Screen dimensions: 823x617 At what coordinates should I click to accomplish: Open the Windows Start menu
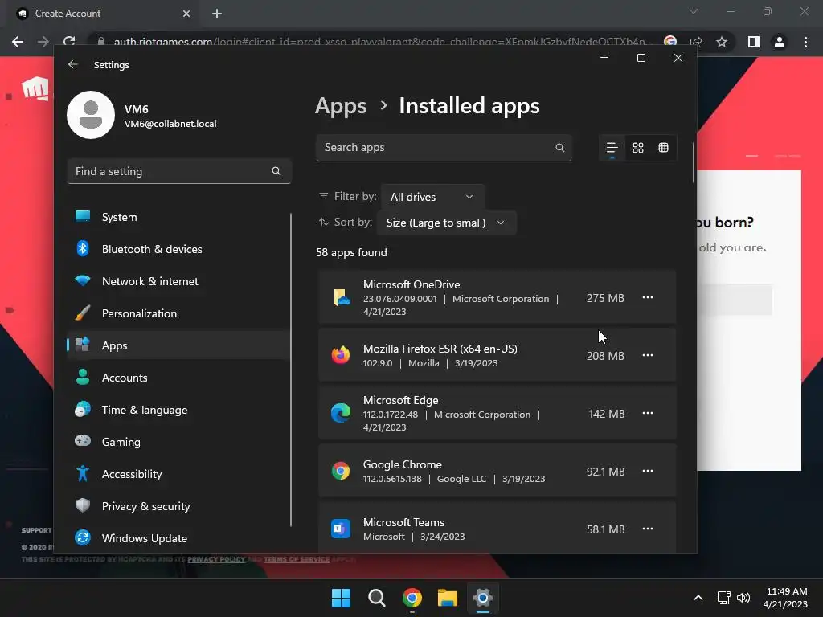point(341,598)
